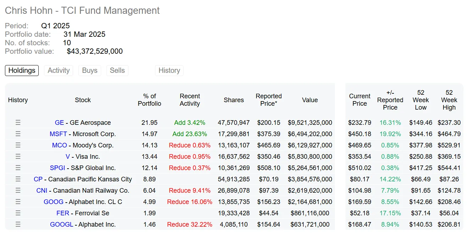The image size is (468, 233).
Task: Click the 'Reduce 16.06%' activity cell
Action: (x=190, y=202)
